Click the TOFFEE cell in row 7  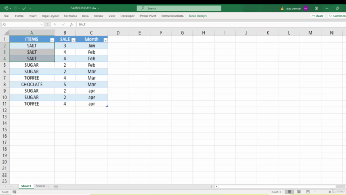32,78
